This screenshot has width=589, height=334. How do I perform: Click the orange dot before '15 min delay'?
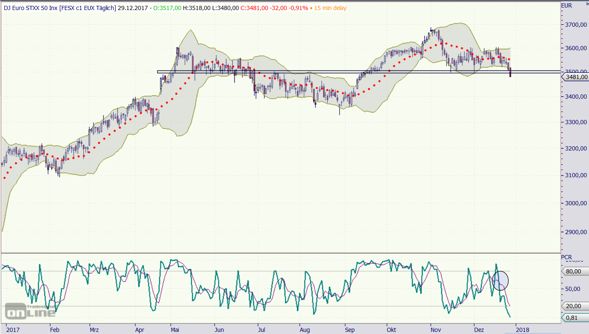coord(311,8)
